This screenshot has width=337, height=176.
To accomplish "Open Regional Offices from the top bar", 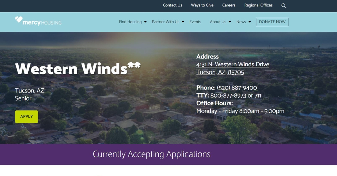I will [x=258, y=5].
